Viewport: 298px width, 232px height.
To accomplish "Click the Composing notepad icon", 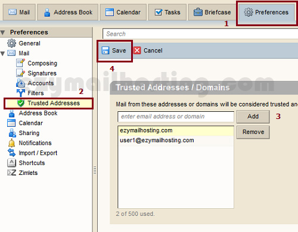I will coord(20,63).
